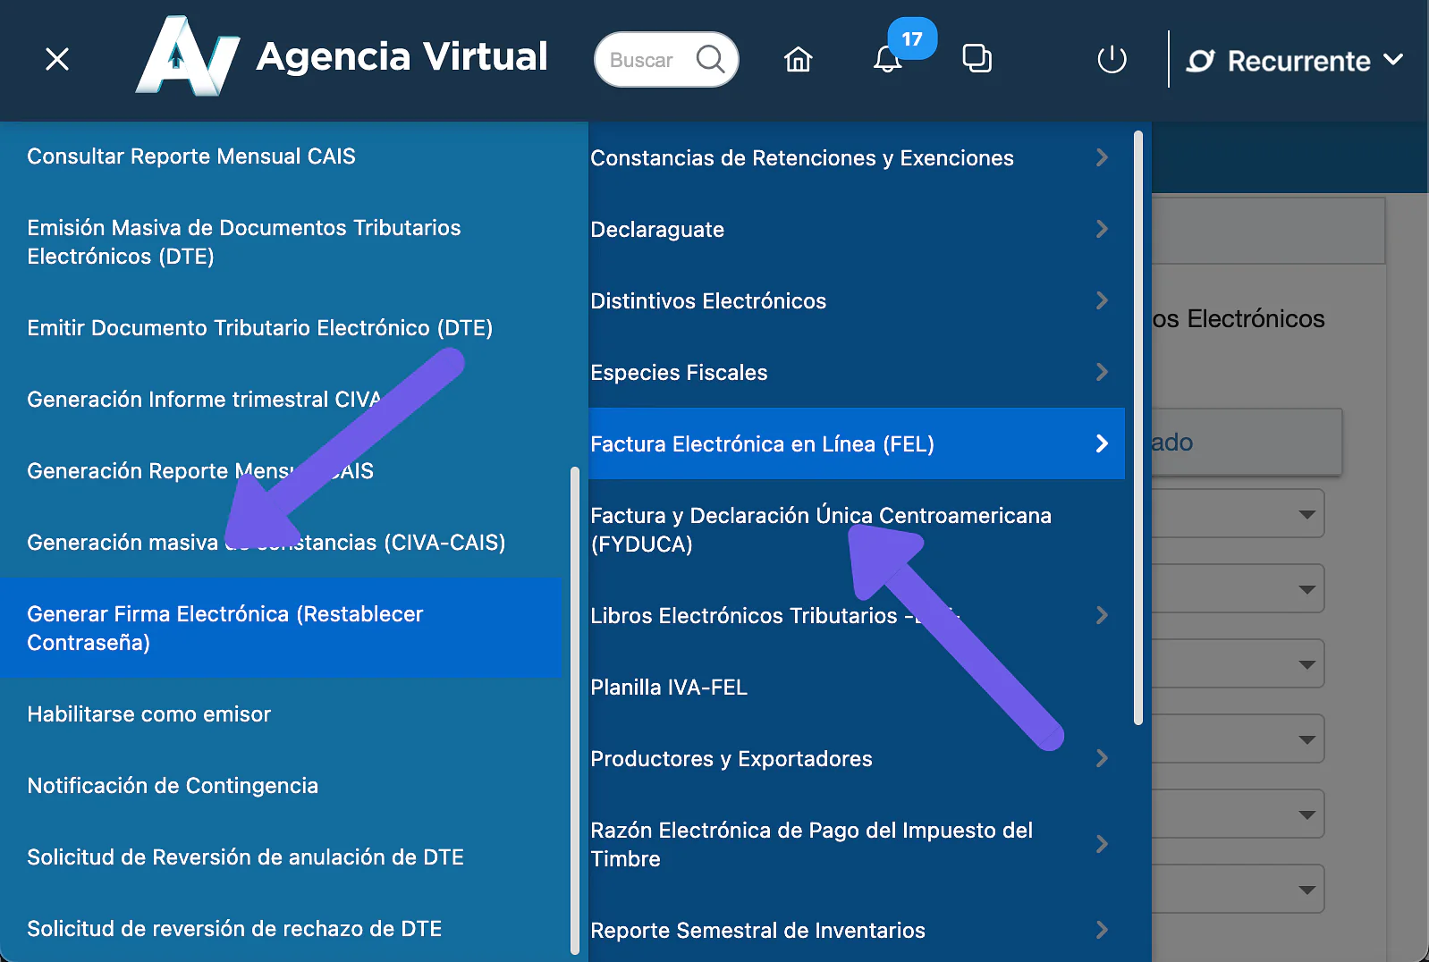Viewport: 1429px width, 962px height.
Task: Open Consultar Reporte Mensual CAIS
Action: (191, 156)
